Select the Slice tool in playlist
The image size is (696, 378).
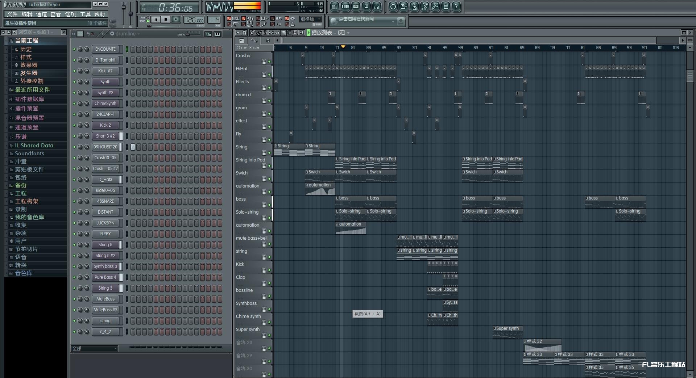coord(283,33)
